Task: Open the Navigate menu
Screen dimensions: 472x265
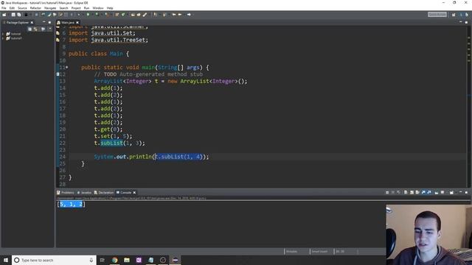Action: click(x=50, y=8)
